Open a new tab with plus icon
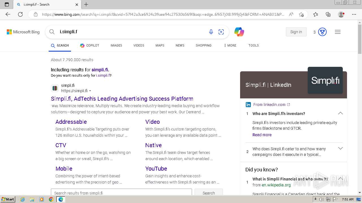Viewport: 362px width, 203px height. tap(86, 5)
